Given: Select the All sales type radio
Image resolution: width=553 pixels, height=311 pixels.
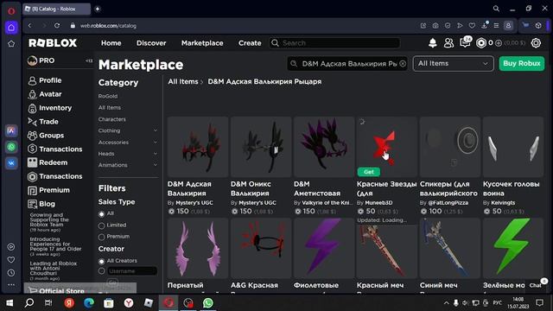Looking at the screenshot, I should click(102, 214).
